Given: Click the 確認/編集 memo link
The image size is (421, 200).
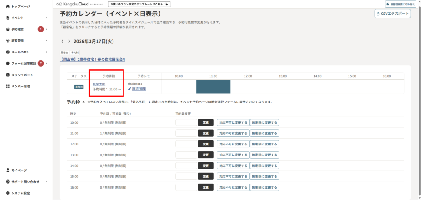Looking at the screenshot, I should tap(139, 89).
